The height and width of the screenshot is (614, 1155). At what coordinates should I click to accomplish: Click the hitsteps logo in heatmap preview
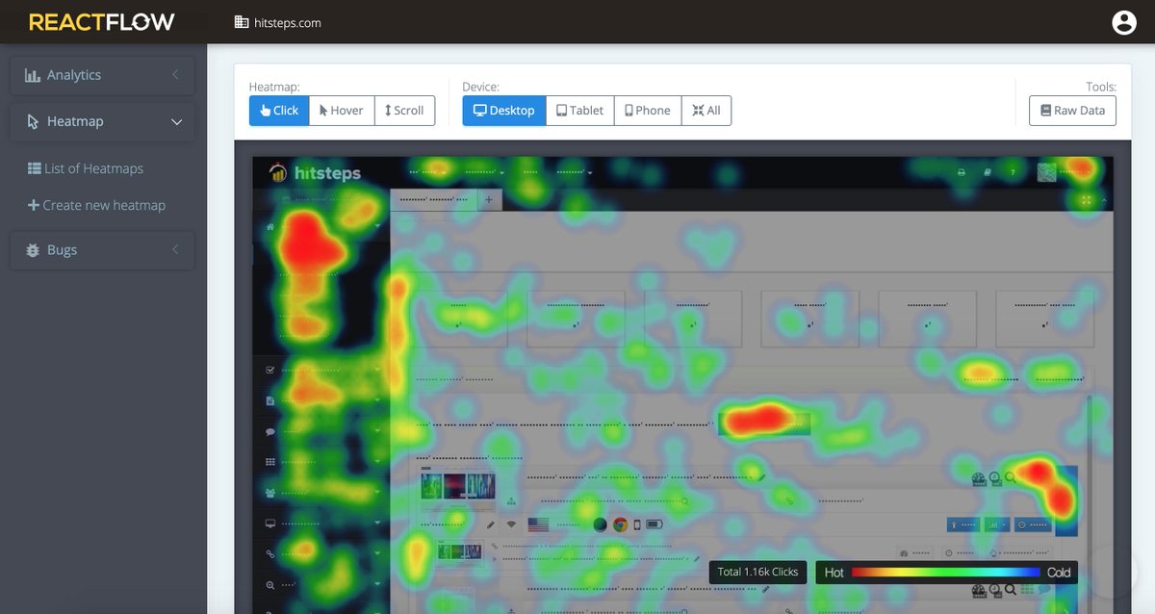(315, 173)
